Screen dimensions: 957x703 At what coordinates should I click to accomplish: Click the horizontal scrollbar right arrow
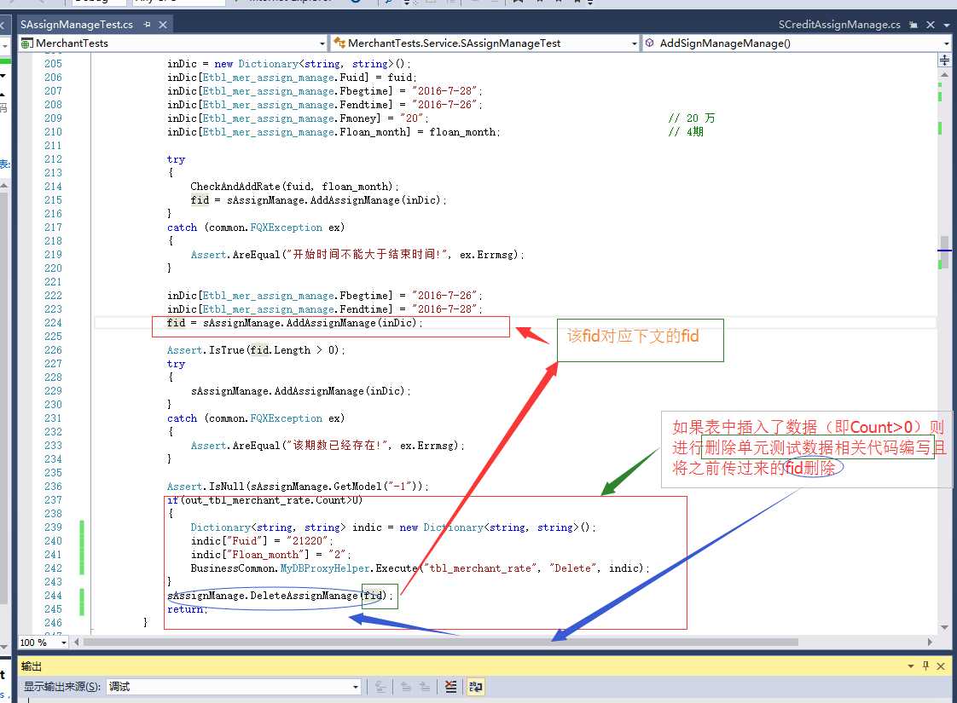(930, 642)
